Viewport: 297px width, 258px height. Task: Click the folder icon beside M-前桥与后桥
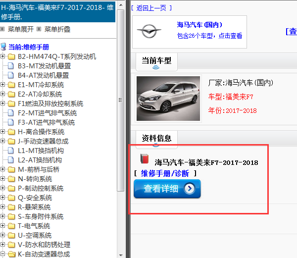pyautogui.click(x=11, y=169)
